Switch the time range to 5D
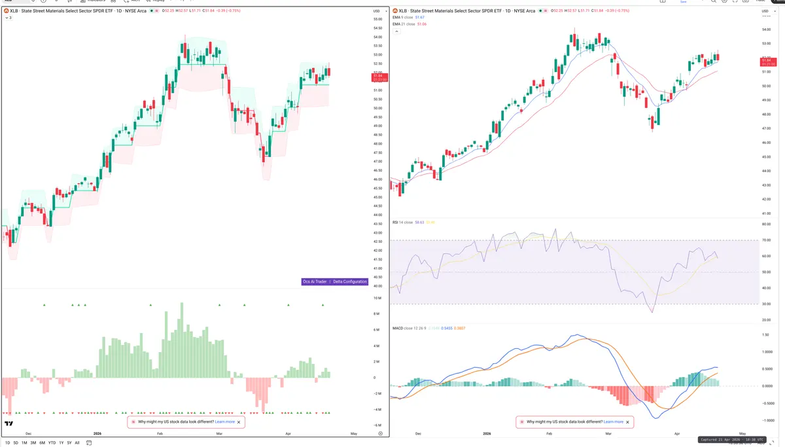The image size is (785, 447). point(16,442)
